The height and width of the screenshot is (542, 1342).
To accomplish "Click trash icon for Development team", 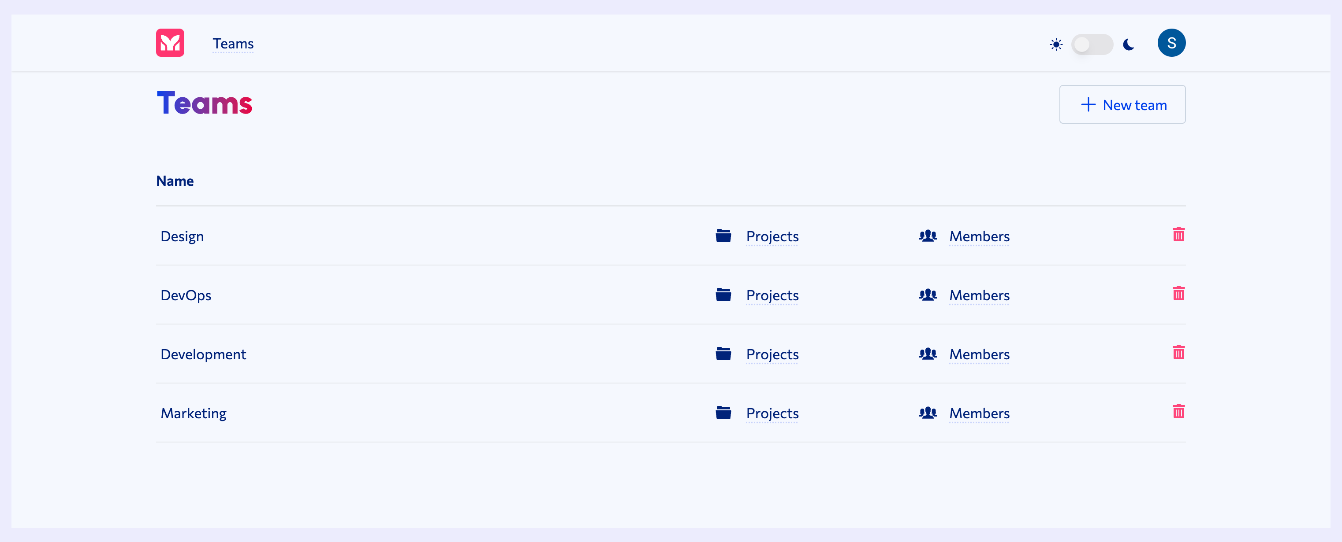I will [1178, 353].
